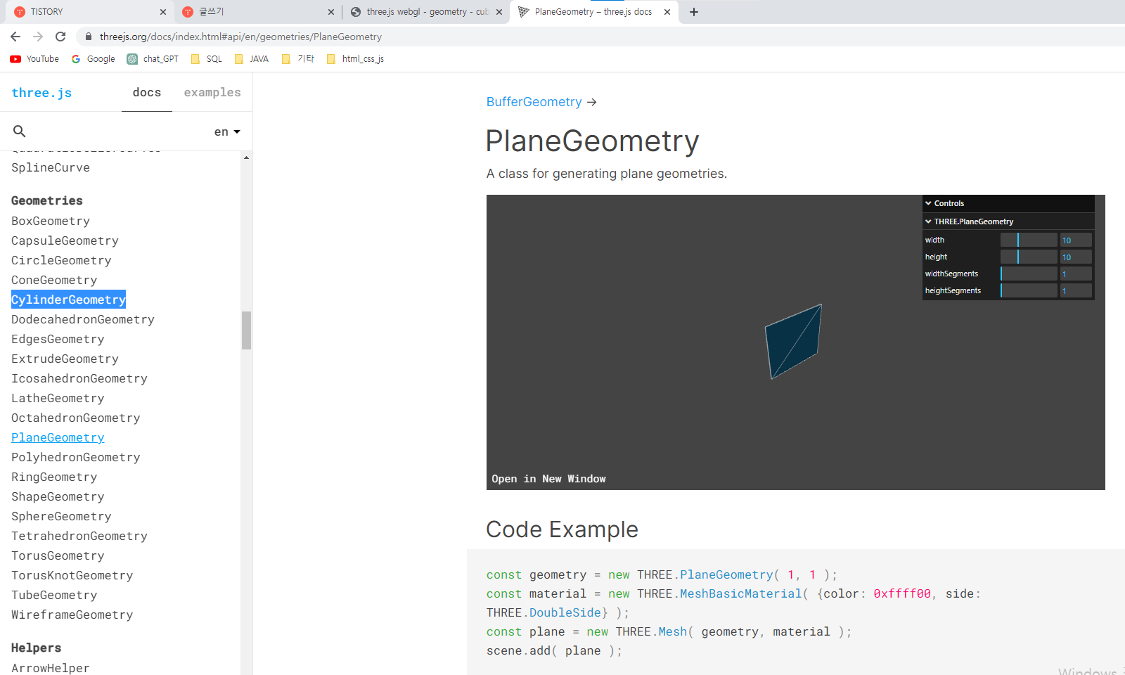Close the PlaneGeometry docs tab

[667, 12]
